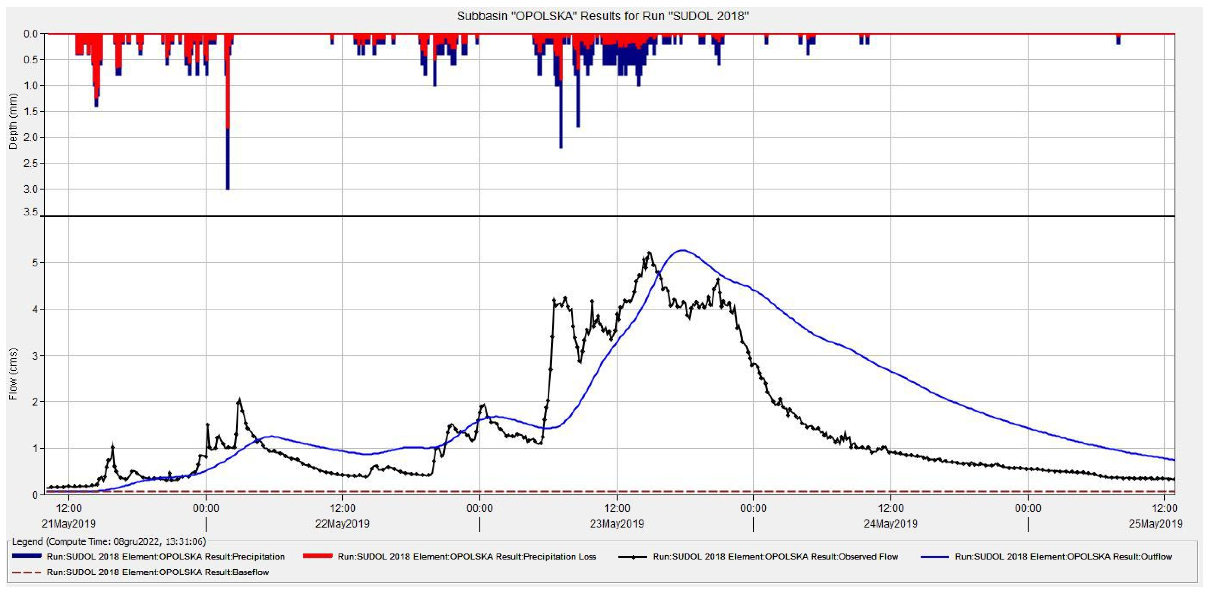The image size is (1210, 593).
Task: Click the 22May2019 date label
Action: coord(342,524)
